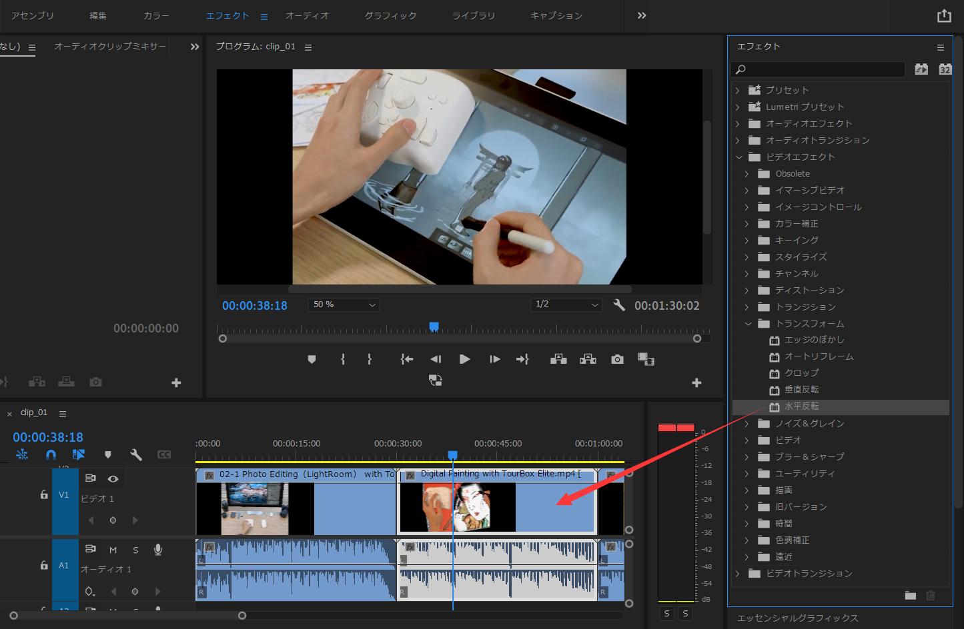The width and height of the screenshot is (964, 629).
Task: Click the Export Frame camera icon
Action: click(x=616, y=358)
